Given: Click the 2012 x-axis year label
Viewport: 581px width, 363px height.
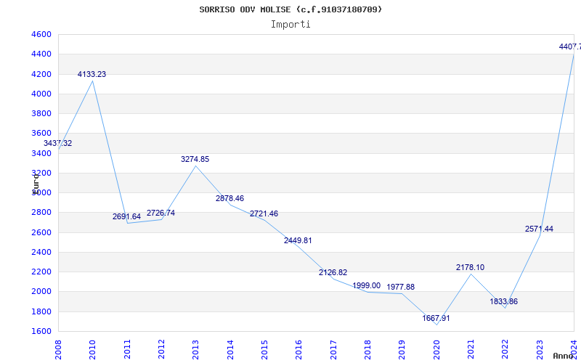Looking at the screenshot, I should click(x=161, y=349).
